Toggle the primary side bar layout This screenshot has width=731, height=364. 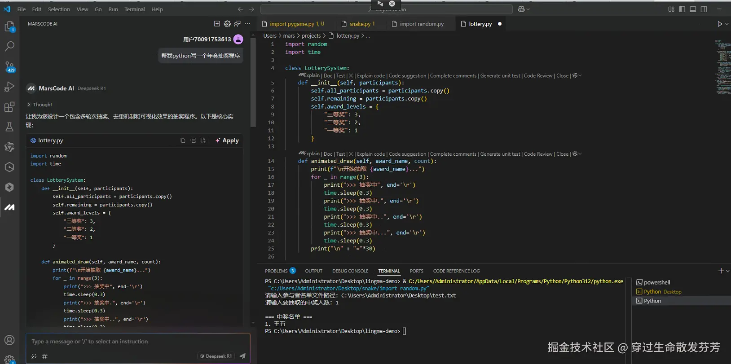coord(682,9)
